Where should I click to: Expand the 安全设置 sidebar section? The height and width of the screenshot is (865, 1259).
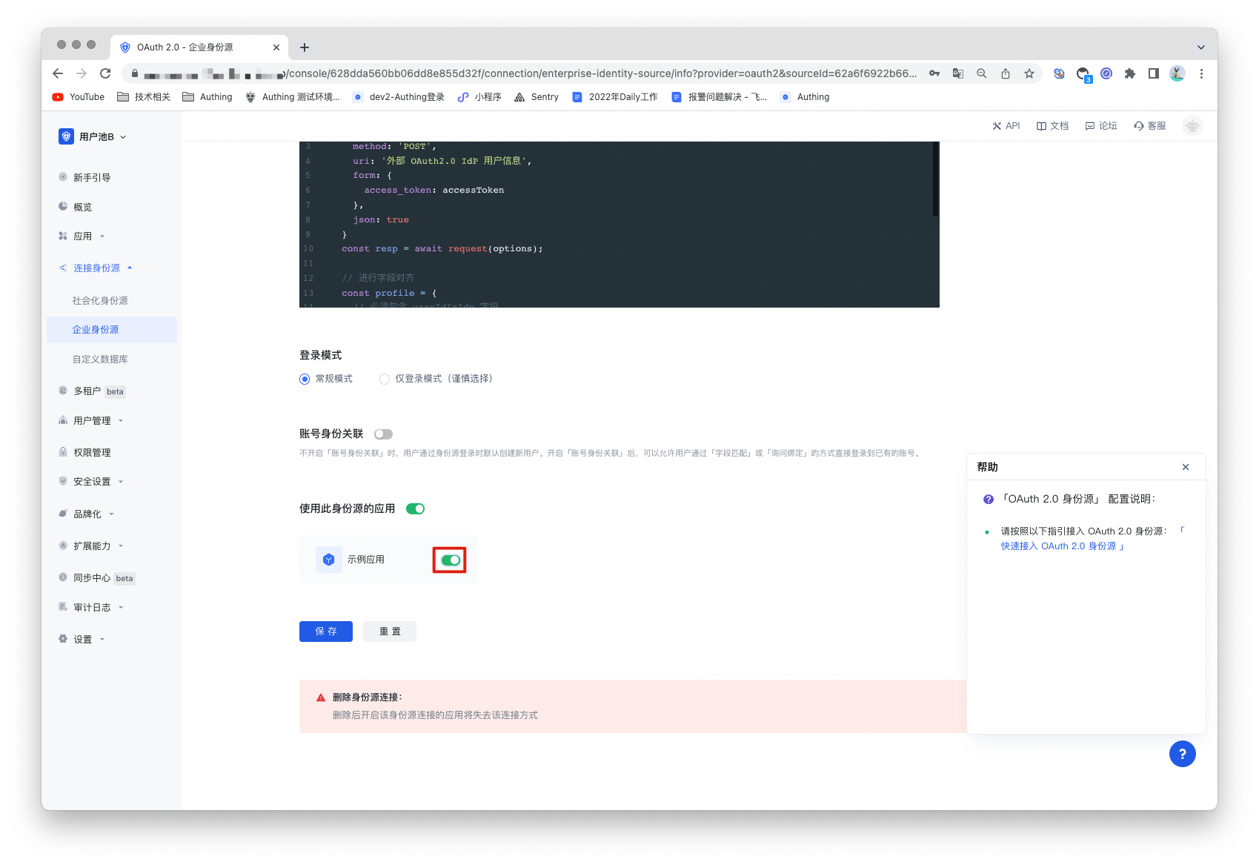[x=92, y=482]
